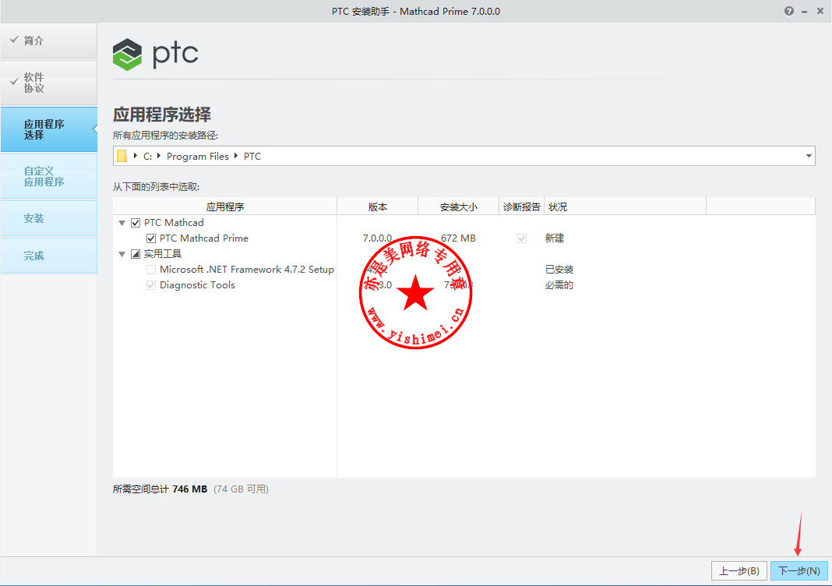Uncheck PTC Mathcad Prime checkbox

[x=151, y=238]
